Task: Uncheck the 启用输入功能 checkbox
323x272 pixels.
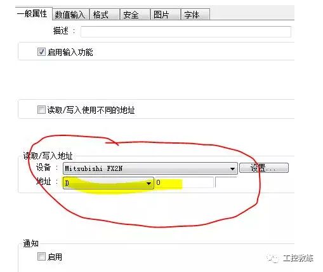Action: pyautogui.click(x=41, y=51)
